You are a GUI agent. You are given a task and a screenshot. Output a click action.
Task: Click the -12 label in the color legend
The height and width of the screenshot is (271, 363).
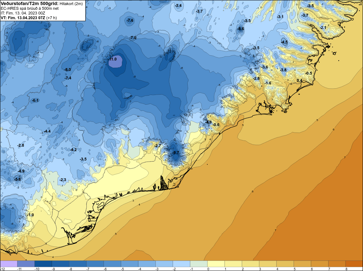[x=2, y=269]
